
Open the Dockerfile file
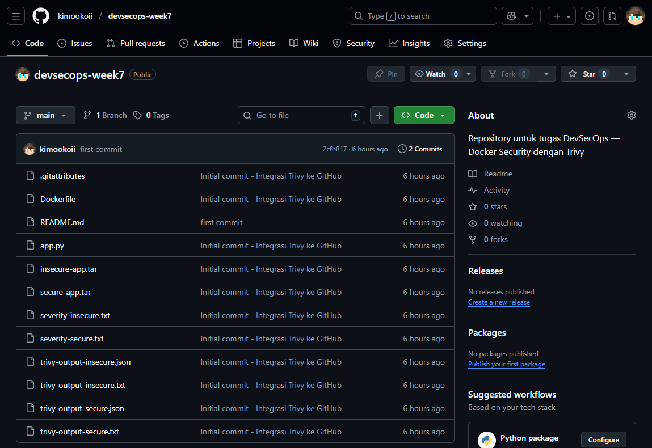tap(58, 199)
